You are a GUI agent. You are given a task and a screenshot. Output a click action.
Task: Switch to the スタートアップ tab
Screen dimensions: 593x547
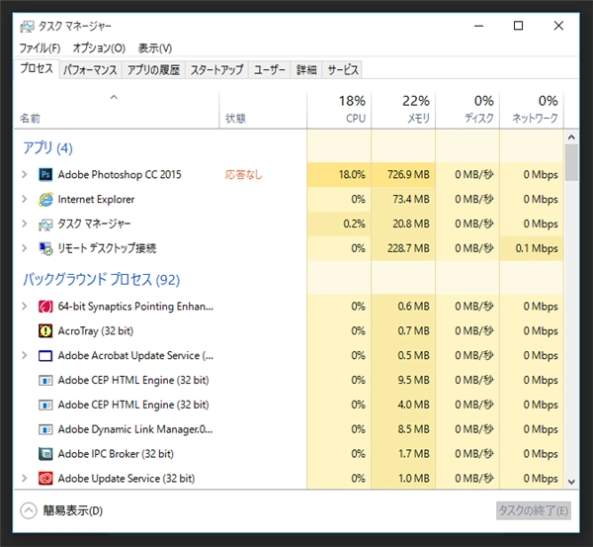(216, 70)
